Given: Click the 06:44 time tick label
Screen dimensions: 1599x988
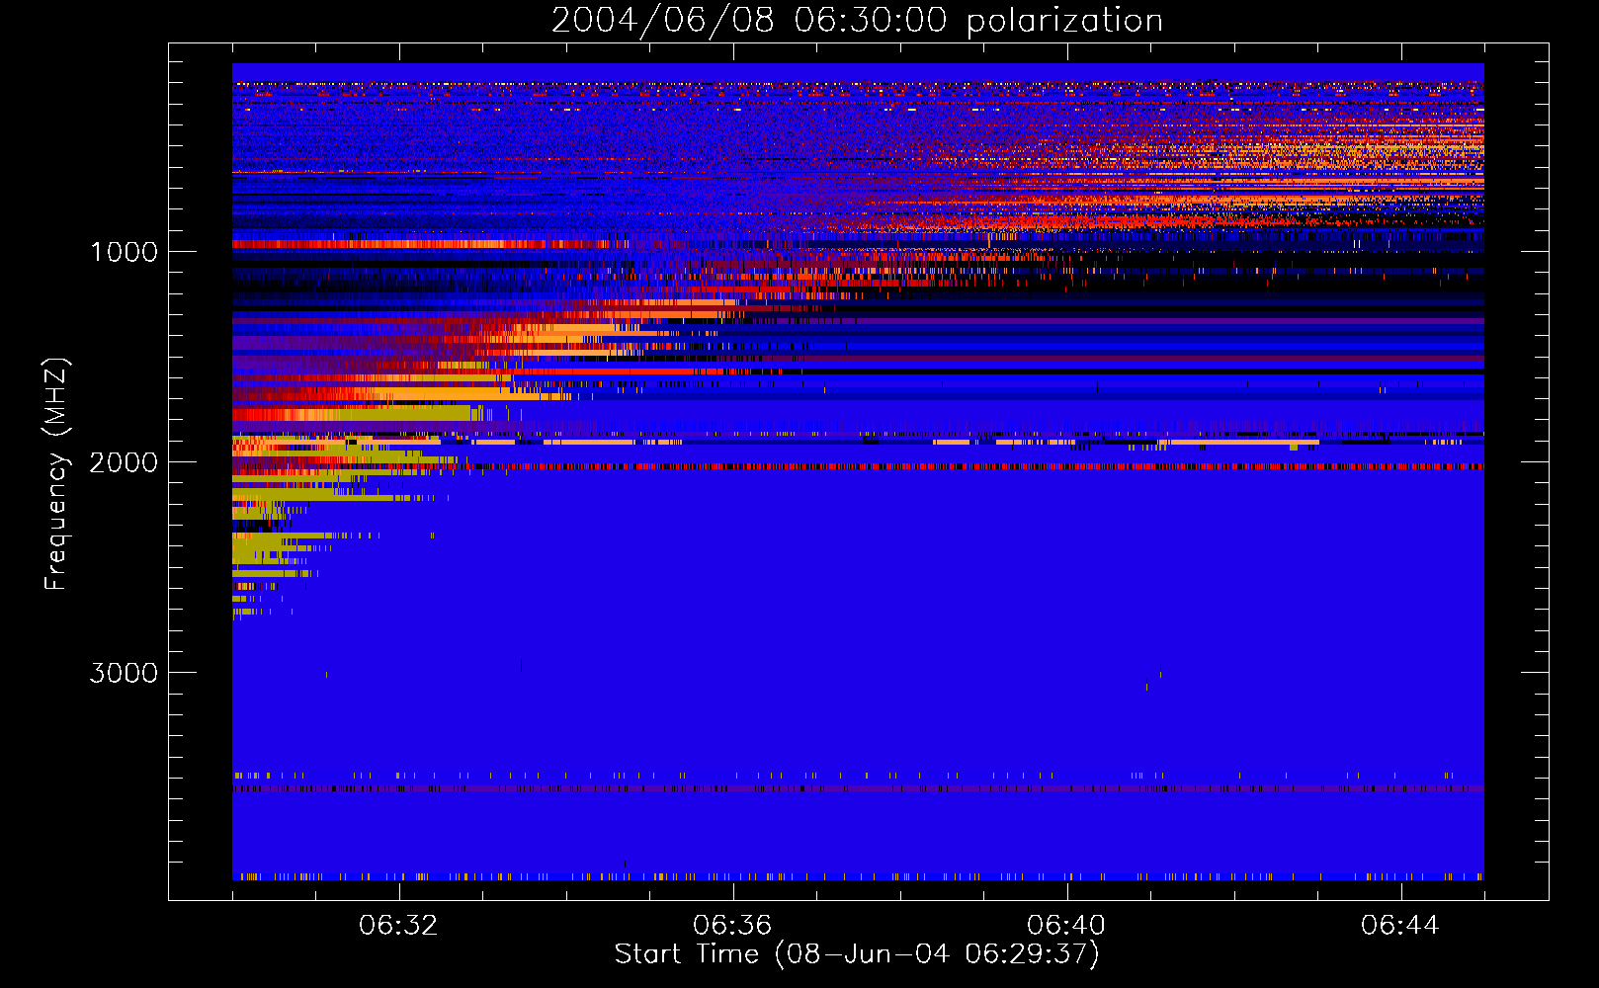Looking at the screenshot, I should (x=1400, y=926).
